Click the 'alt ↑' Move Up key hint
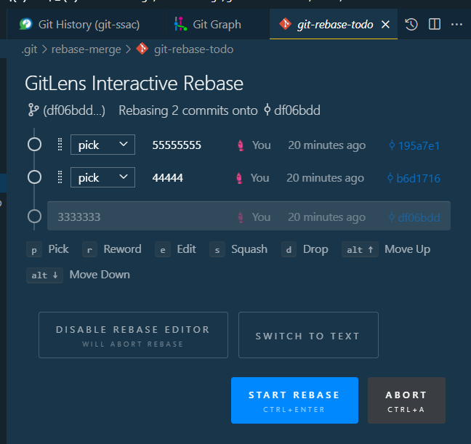 360,250
